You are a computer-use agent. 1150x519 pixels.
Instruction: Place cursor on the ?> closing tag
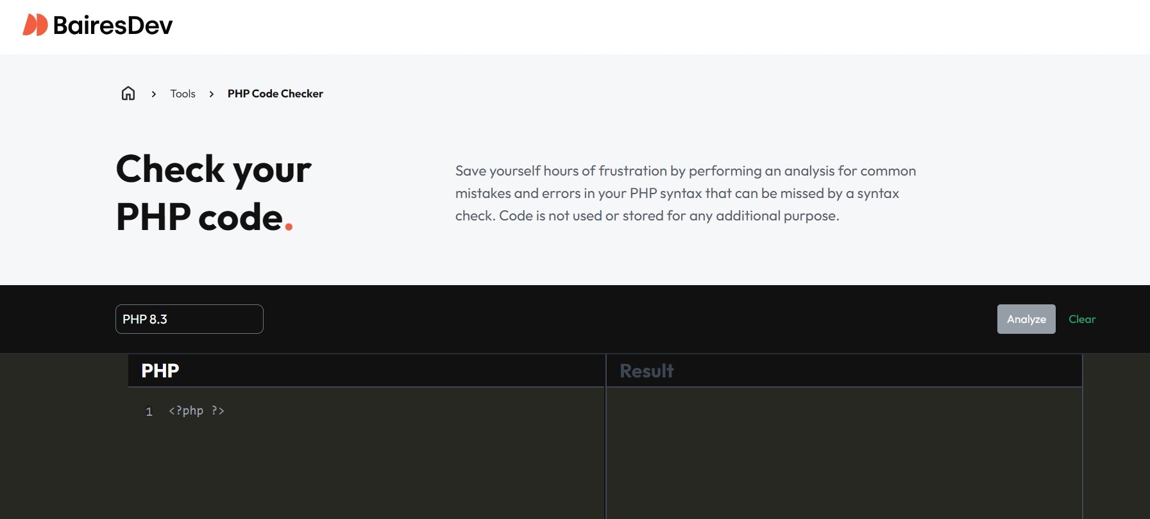click(x=218, y=411)
